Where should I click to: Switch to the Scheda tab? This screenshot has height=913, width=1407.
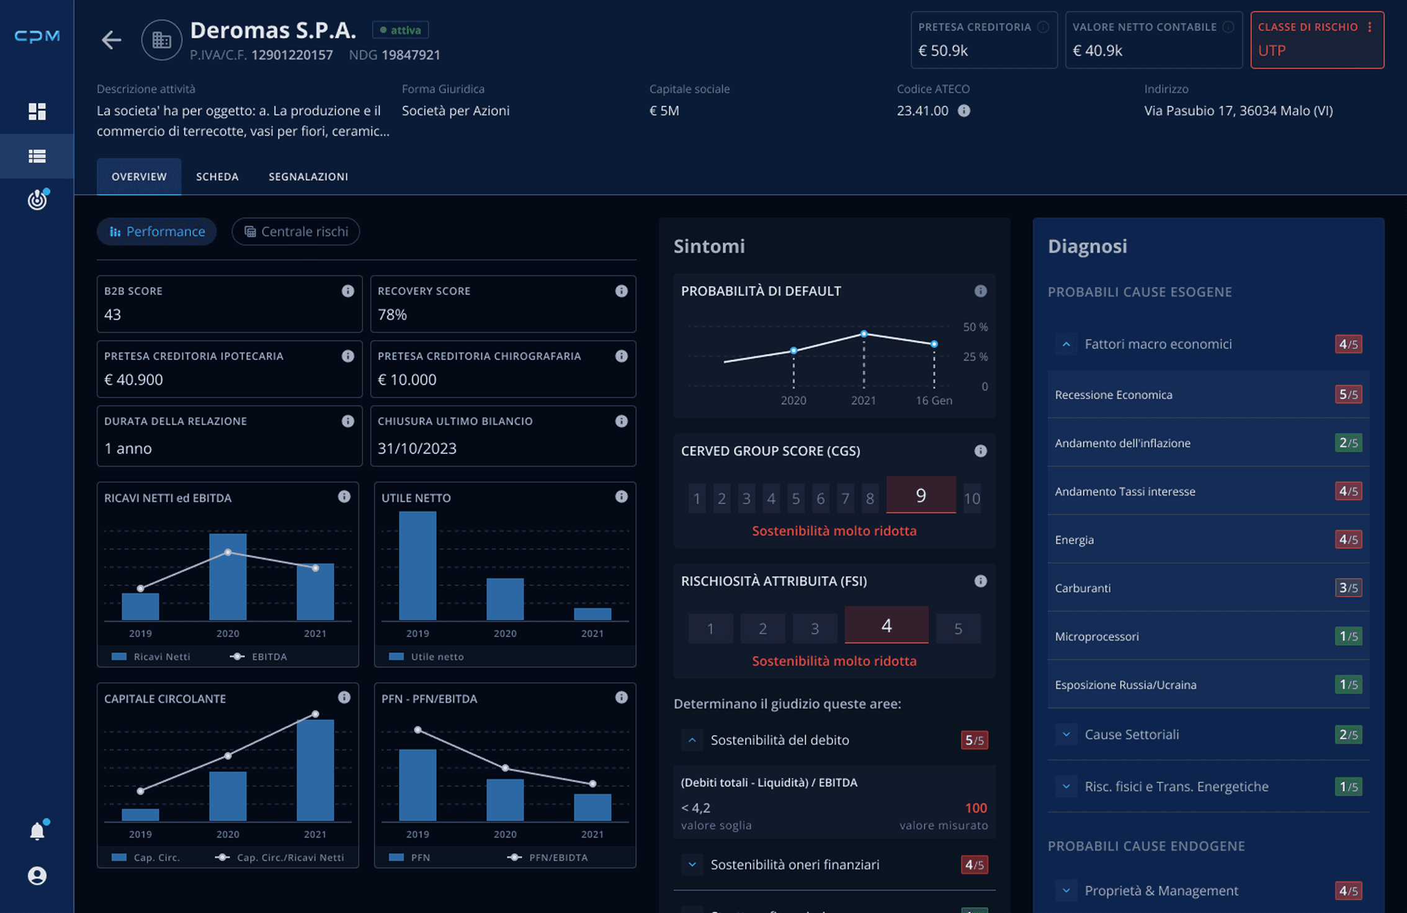(x=217, y=177)
